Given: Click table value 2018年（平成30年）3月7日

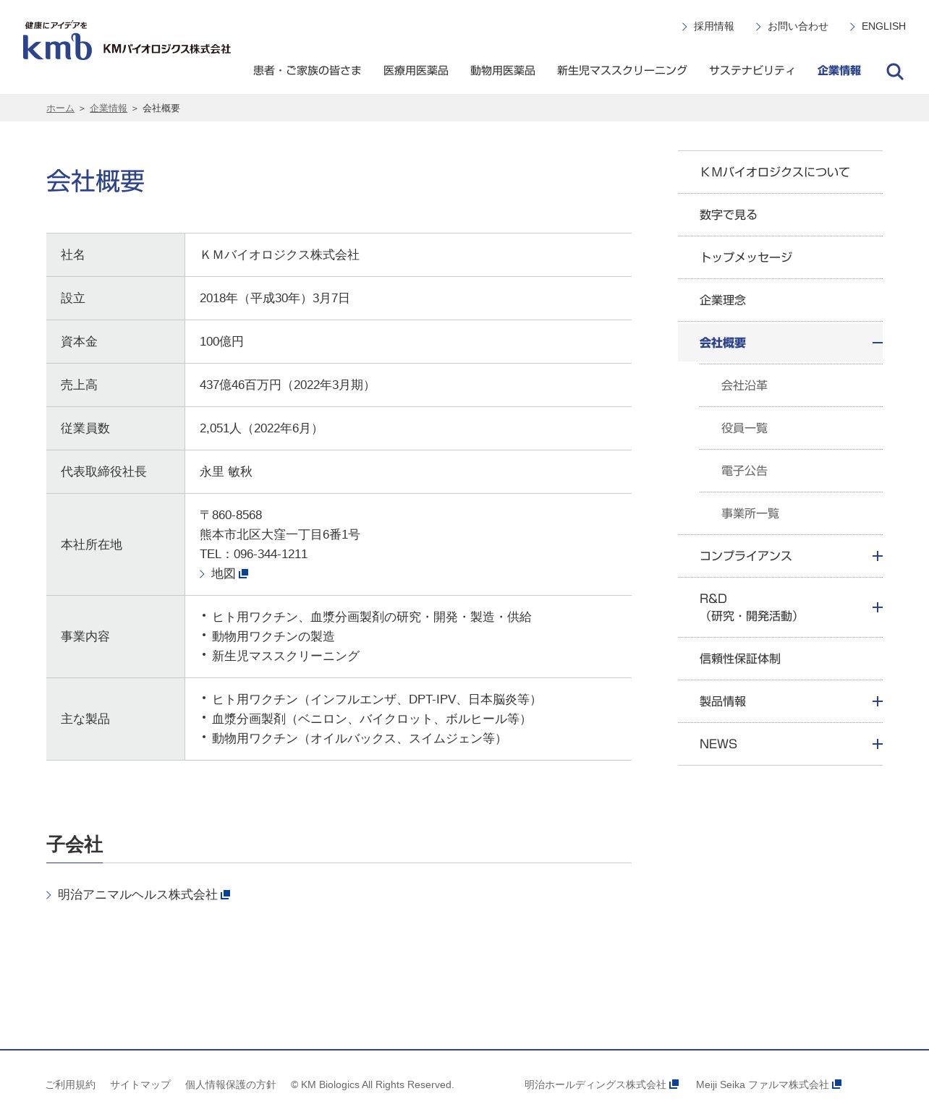Looking at the screenshot, I should pos(275,298).
